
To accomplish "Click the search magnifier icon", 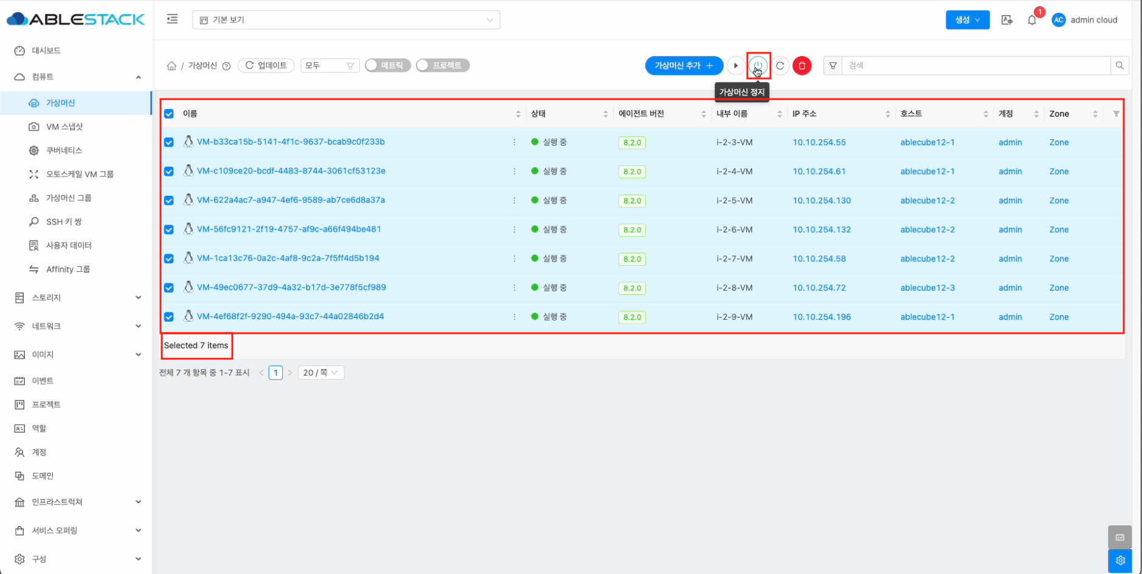I will click(1120, 65).
